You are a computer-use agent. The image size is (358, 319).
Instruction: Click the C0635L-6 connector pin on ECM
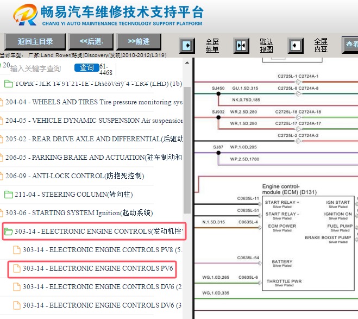(x=260, y=283)
